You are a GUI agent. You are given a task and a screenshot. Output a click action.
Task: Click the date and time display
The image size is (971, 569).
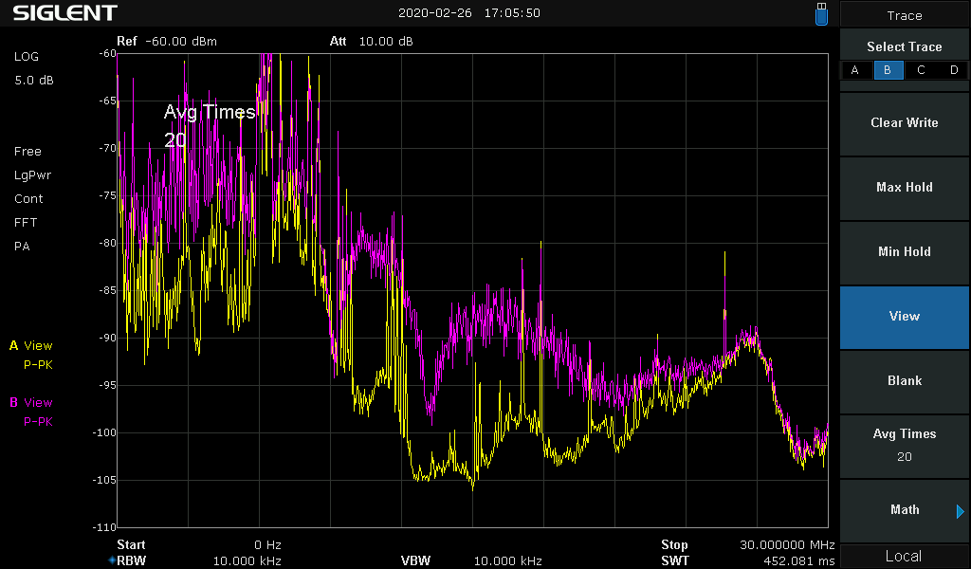(468, 13)
